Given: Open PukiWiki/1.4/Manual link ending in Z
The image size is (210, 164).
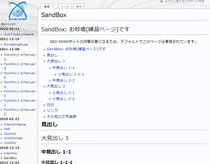Looking at the screenshot, I should point(20,112).
